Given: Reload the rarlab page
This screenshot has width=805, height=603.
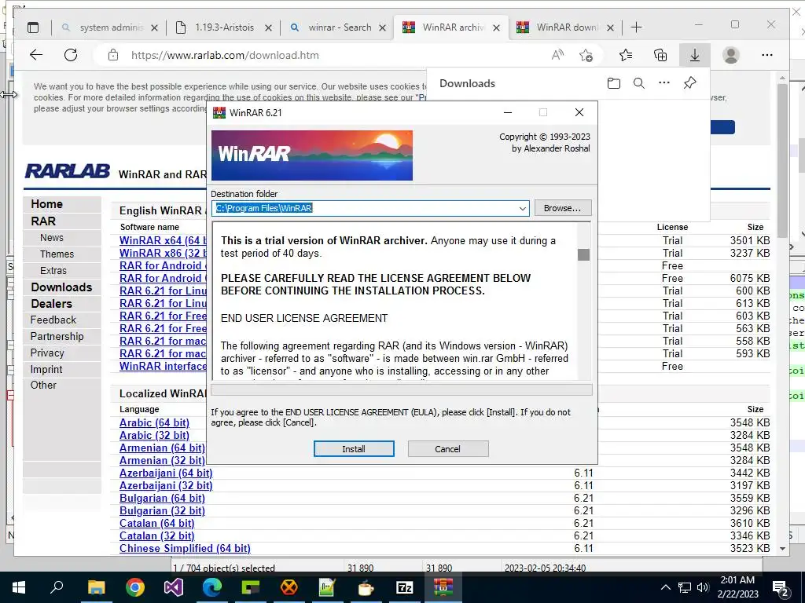Looking at the screenshot, I should (x=71, y=55).
